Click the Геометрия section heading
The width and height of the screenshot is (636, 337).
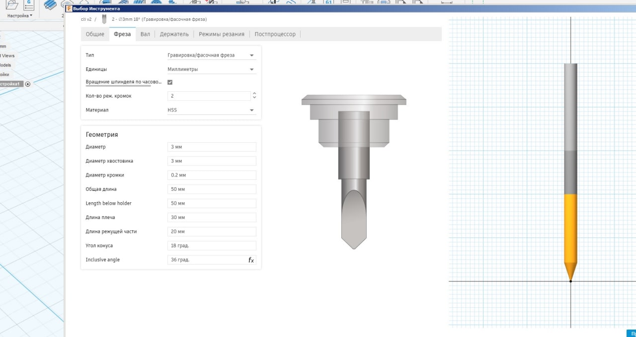(x=102, y=134)
